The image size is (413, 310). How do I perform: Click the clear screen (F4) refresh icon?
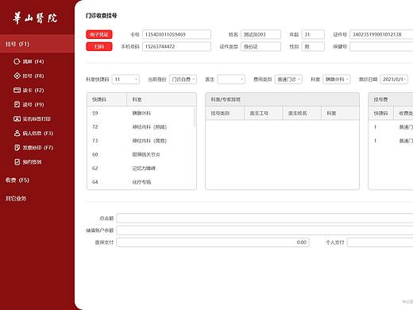[17, 61]
